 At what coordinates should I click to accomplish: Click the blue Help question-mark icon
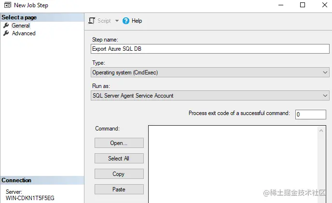pos(126,21)
